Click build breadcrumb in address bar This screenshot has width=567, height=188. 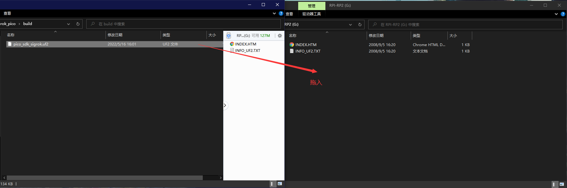(28, 24)
